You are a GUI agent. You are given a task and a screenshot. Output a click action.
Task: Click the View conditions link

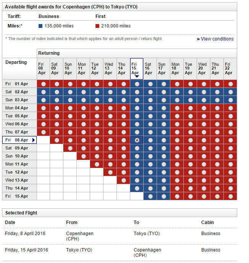coord(217,39)
